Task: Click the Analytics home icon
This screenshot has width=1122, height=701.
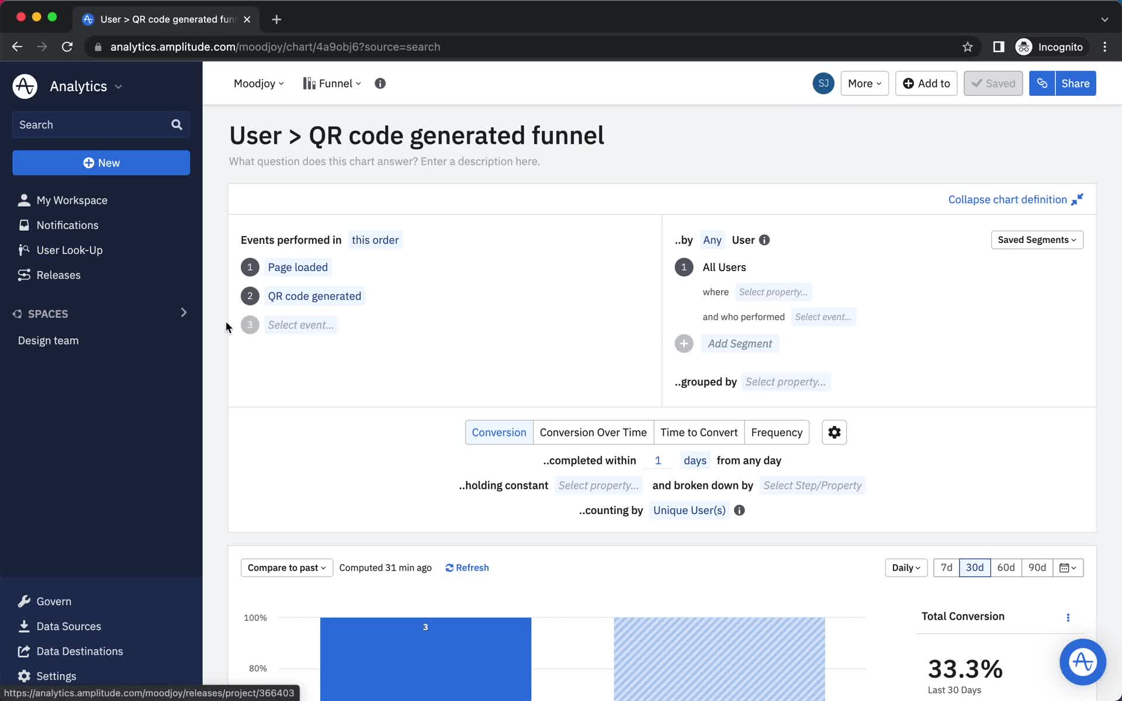Action: pyautogui.click(x=24, y=86)
